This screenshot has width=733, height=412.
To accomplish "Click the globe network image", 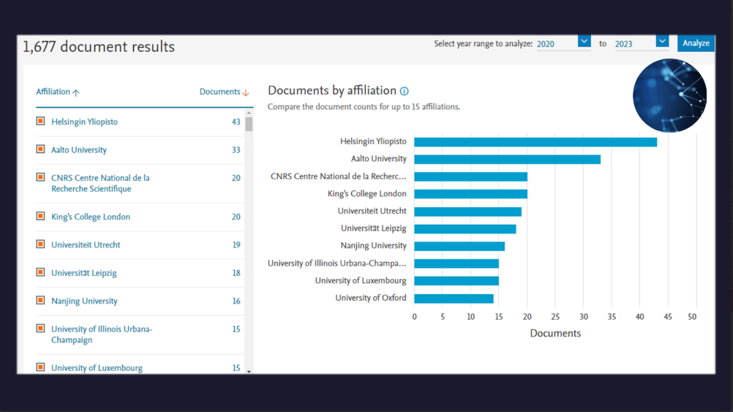I will [669, 95].
